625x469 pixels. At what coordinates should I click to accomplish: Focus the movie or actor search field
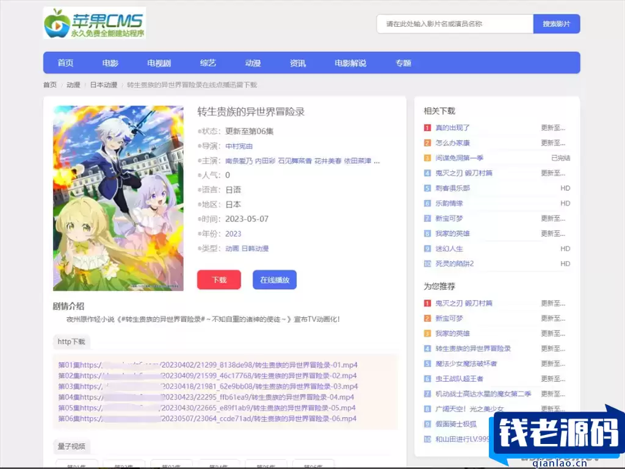click(455, 24)
